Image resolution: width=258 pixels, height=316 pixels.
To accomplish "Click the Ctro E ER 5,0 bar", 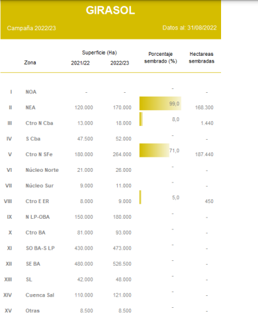I will [x=140, y=197].
